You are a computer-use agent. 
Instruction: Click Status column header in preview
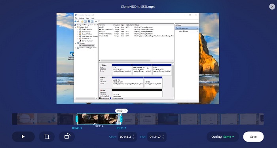click(154, 25)
